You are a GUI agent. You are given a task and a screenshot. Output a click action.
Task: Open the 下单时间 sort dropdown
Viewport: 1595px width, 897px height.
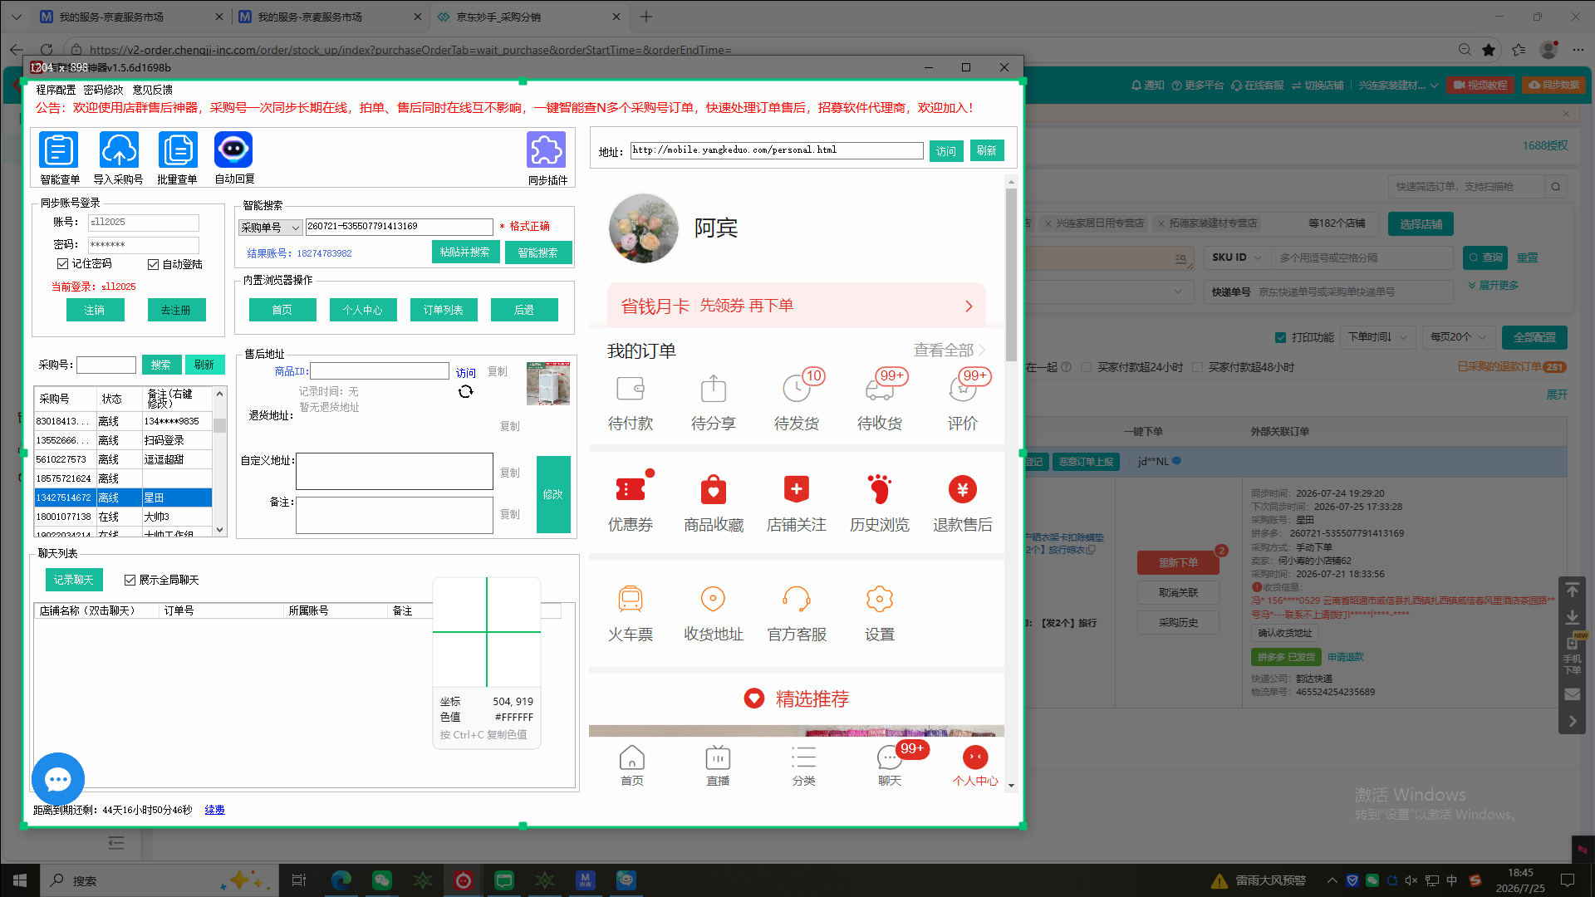coord(1378,337)
